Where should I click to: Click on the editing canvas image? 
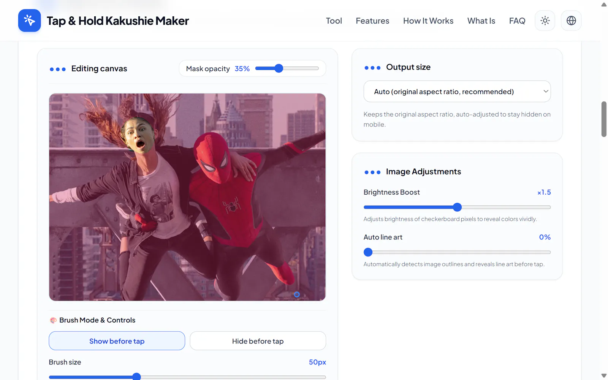tap(187, 197)
